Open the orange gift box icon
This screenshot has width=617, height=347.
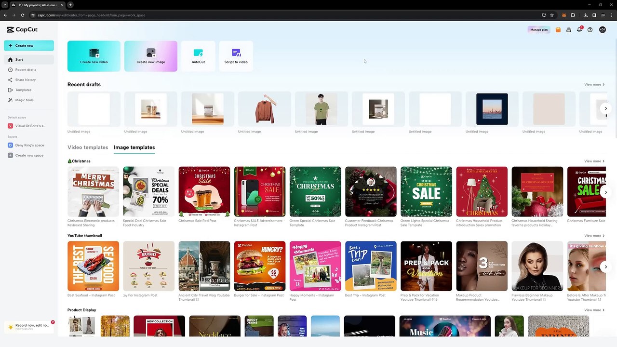pyautogui.click(x=558, y=30)
